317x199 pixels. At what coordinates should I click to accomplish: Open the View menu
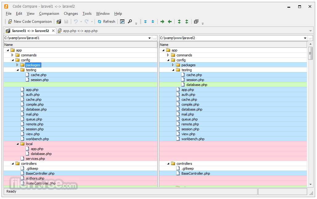pyautogui.click(x=30, y=14)
